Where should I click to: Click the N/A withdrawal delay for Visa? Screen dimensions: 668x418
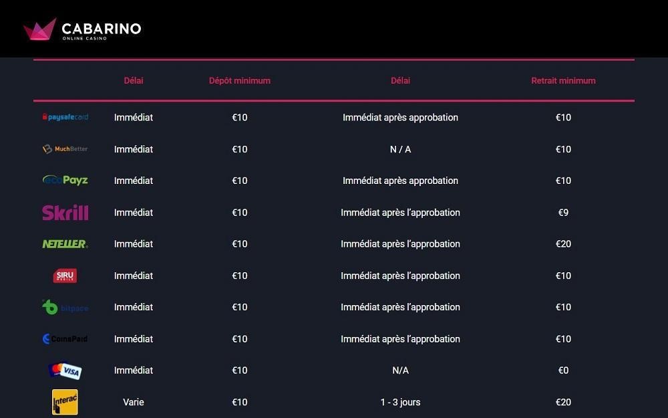tap(400, 371)
